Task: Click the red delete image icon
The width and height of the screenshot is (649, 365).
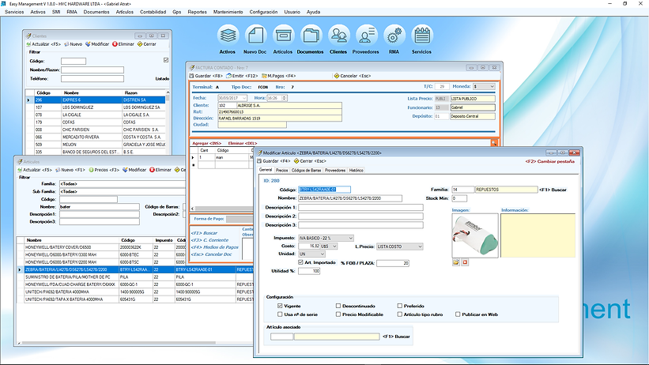Action: [x=465, y=262]
